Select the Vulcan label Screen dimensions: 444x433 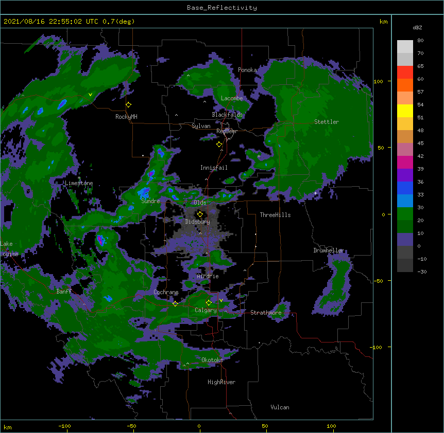click(280, 407)
